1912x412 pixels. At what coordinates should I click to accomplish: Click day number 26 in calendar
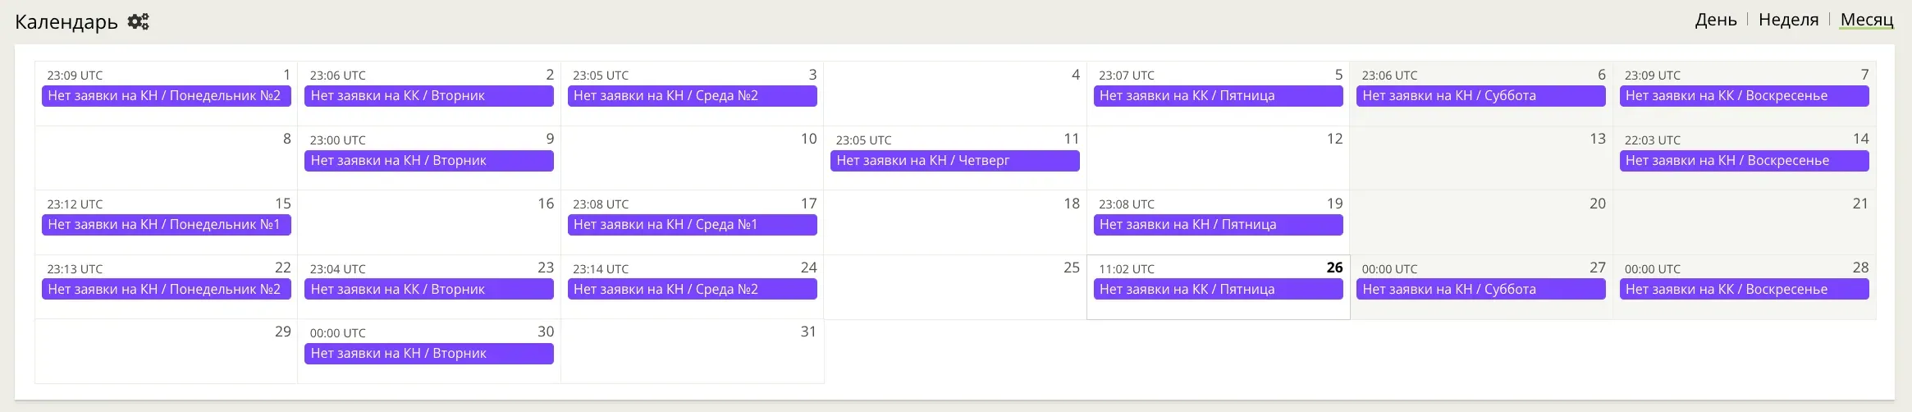point(1334,268)
